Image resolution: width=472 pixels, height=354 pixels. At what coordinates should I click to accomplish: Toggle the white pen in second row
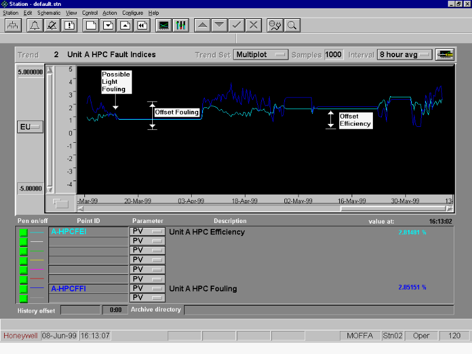24,242
